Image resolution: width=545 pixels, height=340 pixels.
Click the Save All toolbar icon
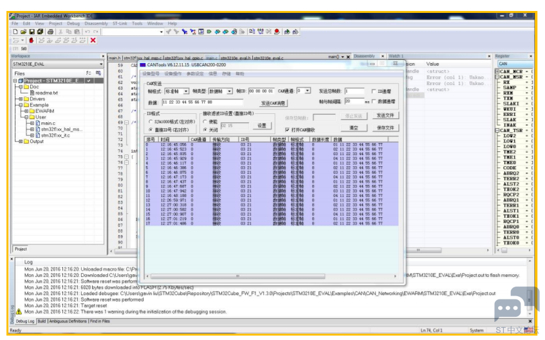[x=40, y=32]
